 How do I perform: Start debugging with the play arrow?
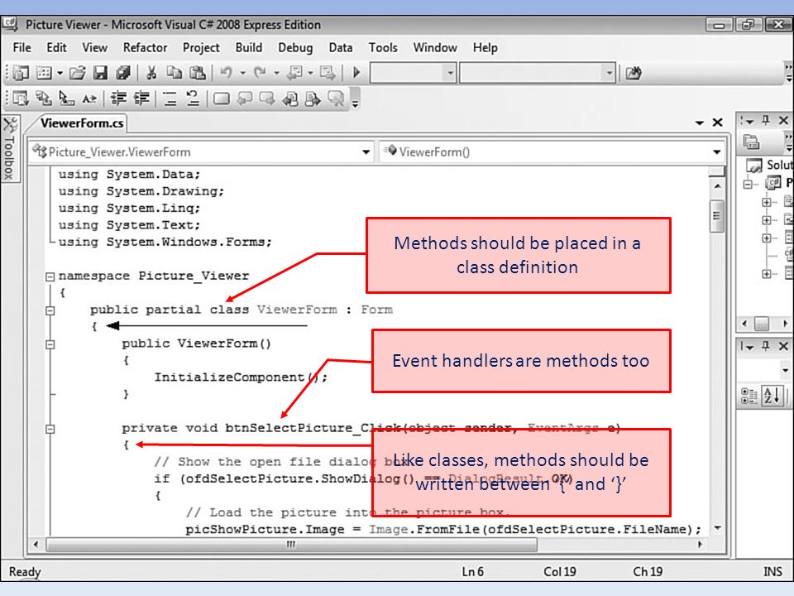point(356,73)
